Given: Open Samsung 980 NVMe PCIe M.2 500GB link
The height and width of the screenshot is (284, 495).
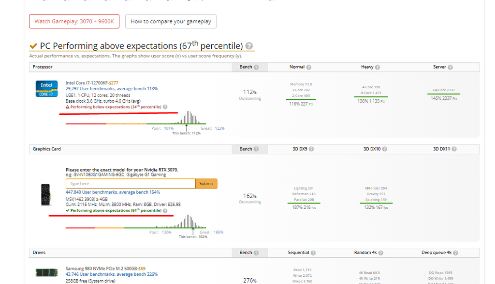Looking at the screenshot, I should (102, 269).
